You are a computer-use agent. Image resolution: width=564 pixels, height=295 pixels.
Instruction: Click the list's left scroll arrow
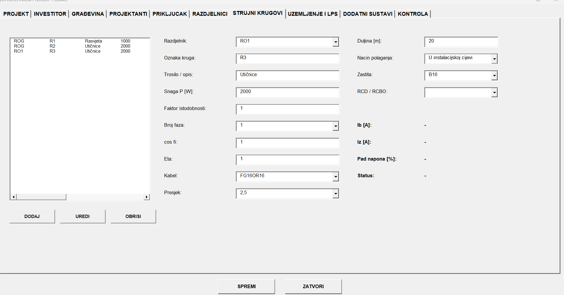[x=14, y=197]
